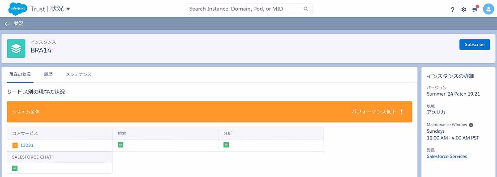Switch to the メンテナンス tab
497x177 pixels.
[79, 74]
